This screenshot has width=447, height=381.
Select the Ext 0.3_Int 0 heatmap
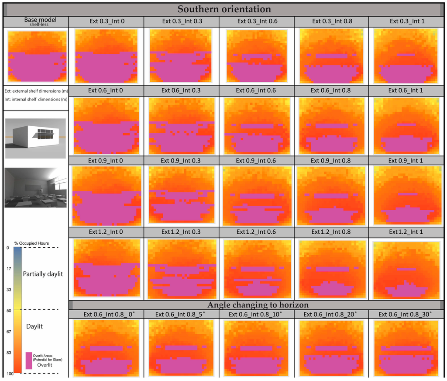106,56
